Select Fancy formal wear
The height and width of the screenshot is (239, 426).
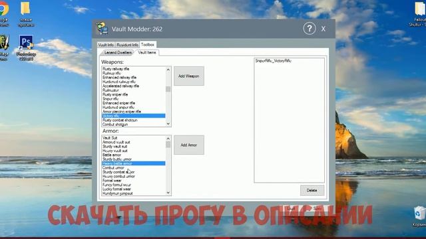(x=133, y=185)
